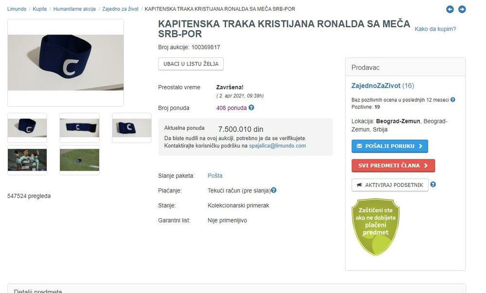The image size is (486, 293).
Task: Open the Pošta shipping link
Action: (x=215, y=175)
